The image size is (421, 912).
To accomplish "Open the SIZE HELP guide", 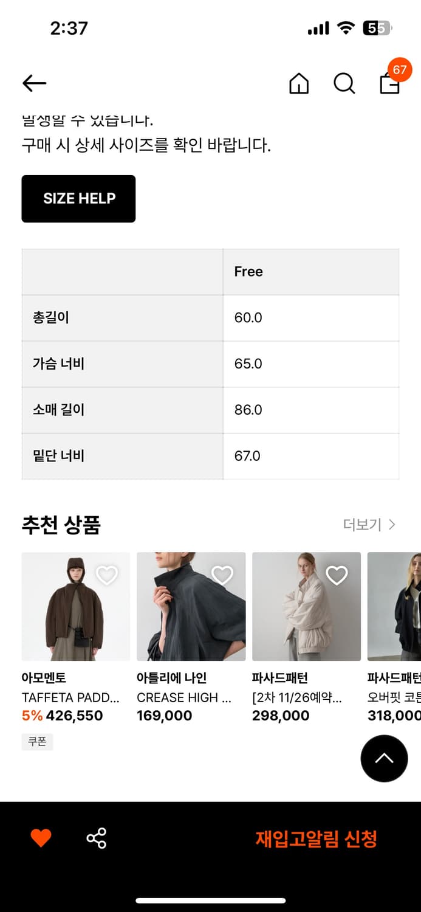I will (x=78, y=198).
